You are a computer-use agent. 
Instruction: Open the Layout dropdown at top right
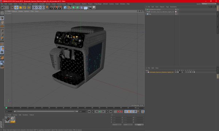[x=208, y=4]
